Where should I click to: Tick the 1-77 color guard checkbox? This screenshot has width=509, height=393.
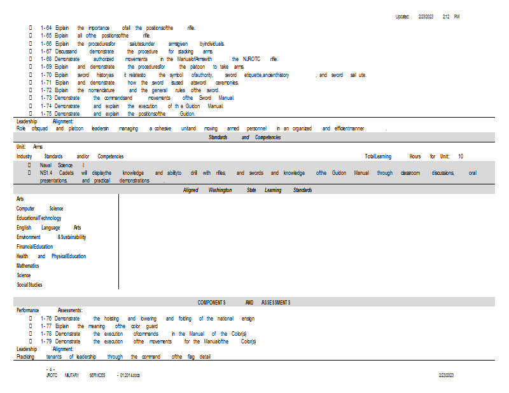click(31, 326)
